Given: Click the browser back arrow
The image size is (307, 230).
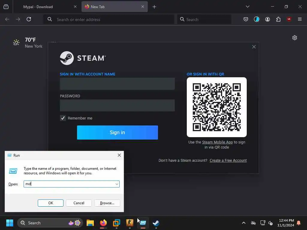Looking at the screenshot, I should (7, 19).
